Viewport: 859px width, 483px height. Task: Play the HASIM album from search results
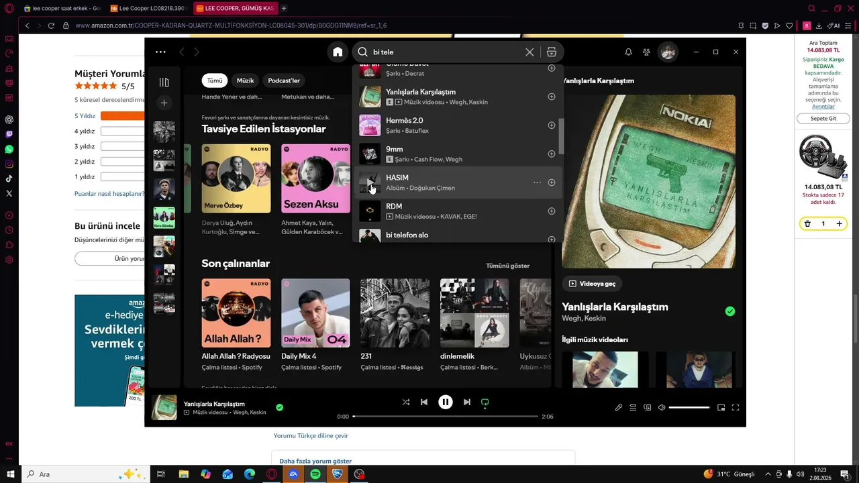[370, 182]
